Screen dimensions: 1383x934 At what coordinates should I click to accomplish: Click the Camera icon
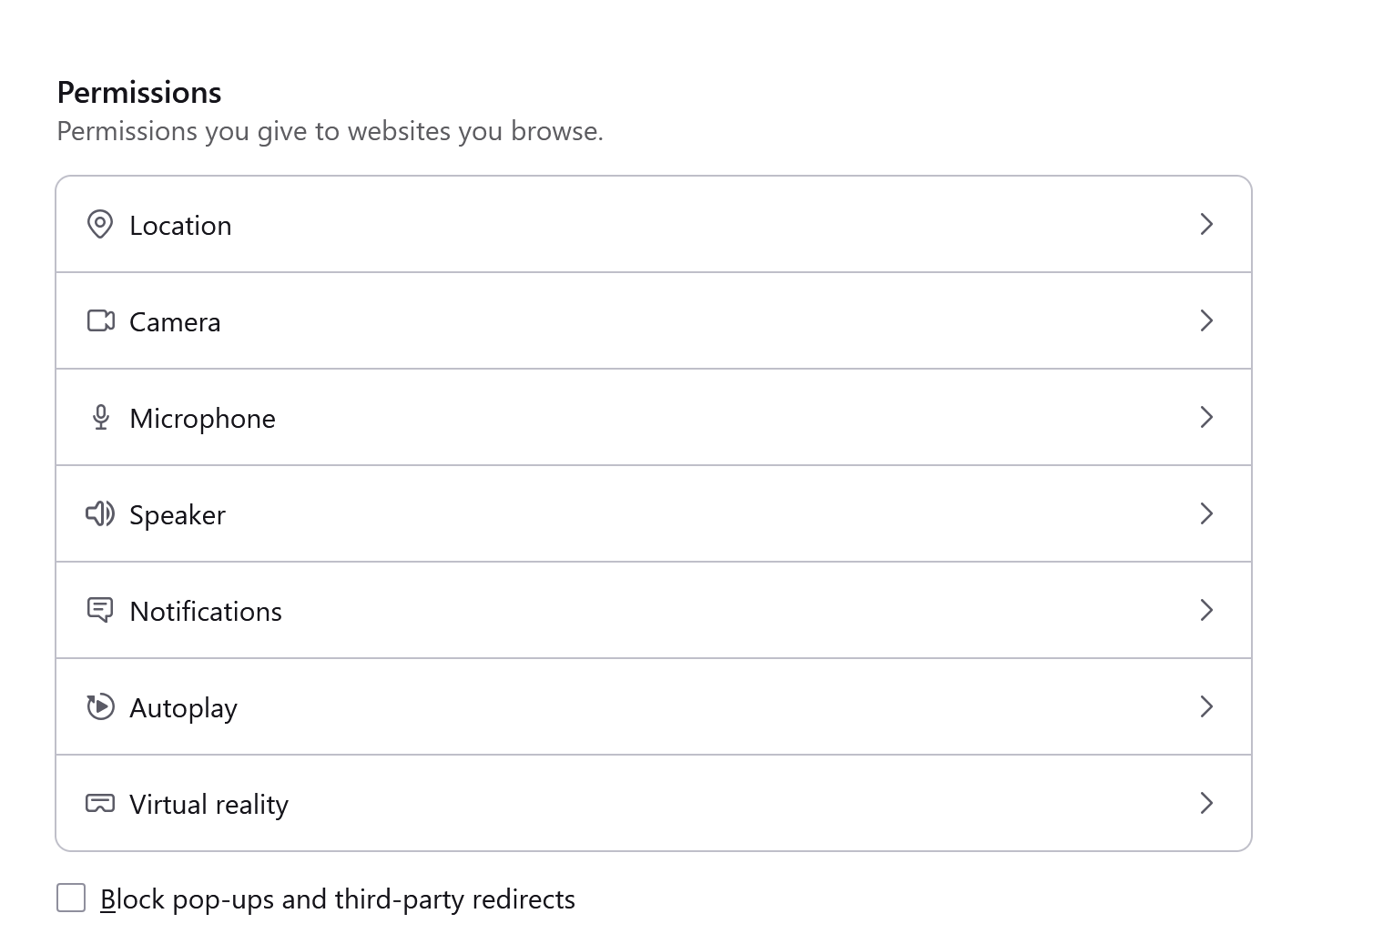click(100, 320)
